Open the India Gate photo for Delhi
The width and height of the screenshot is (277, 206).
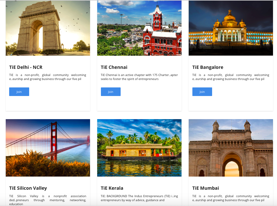coord(48,28)
